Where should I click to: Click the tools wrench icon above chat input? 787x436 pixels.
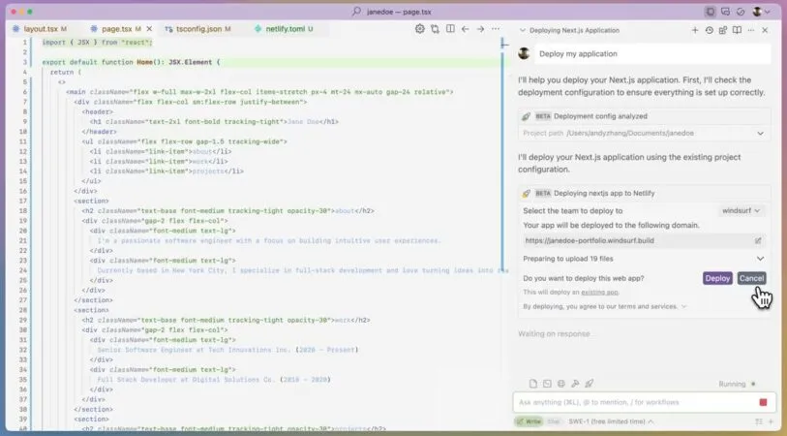pos(575,384)
